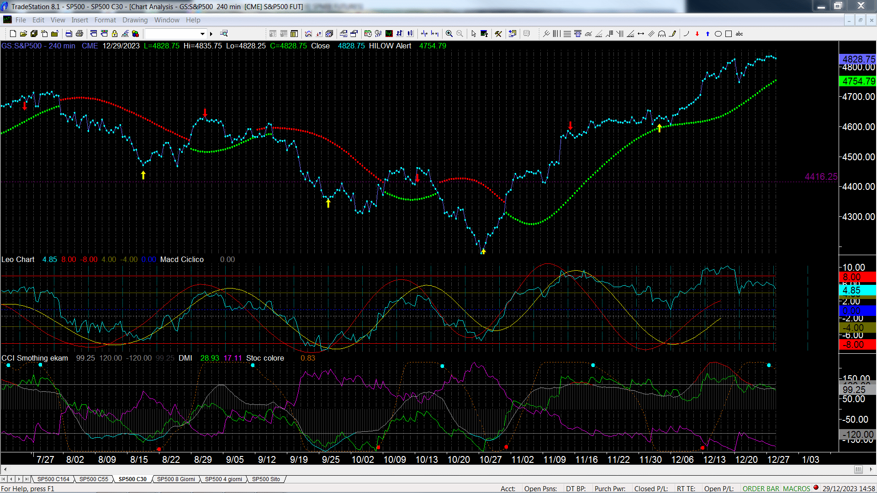
Task: Click the GS:S&P500 - 240 min label
Action: click(38, 46)
